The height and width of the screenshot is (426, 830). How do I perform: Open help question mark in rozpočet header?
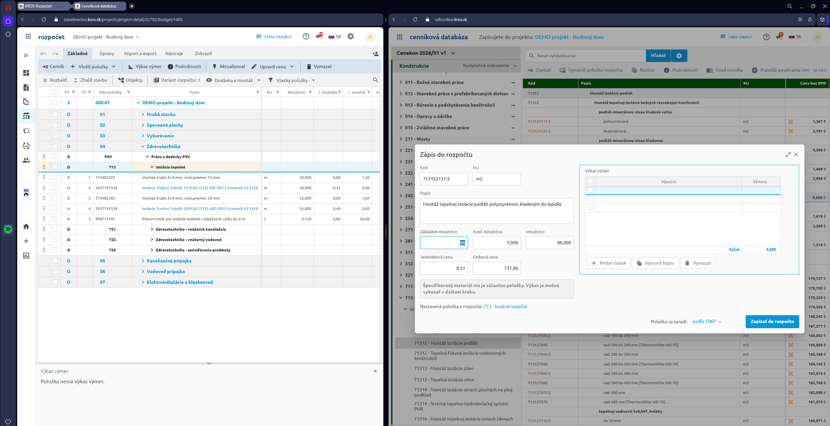pyautogui.click(x=306, y=37)
